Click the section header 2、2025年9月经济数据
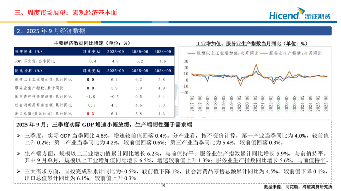 [173, 31]
